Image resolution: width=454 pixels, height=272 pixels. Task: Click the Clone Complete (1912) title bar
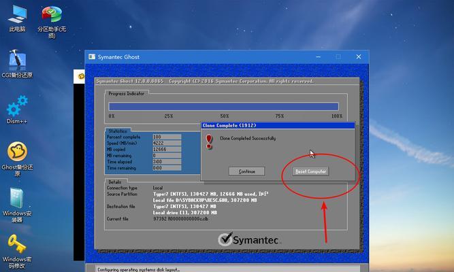coord(278,125)
